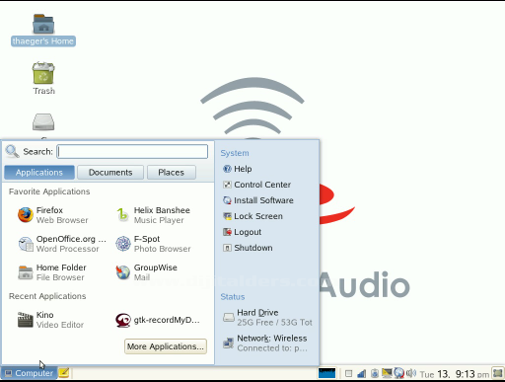Open wireless signal strength tray icon

coord(361,374)
